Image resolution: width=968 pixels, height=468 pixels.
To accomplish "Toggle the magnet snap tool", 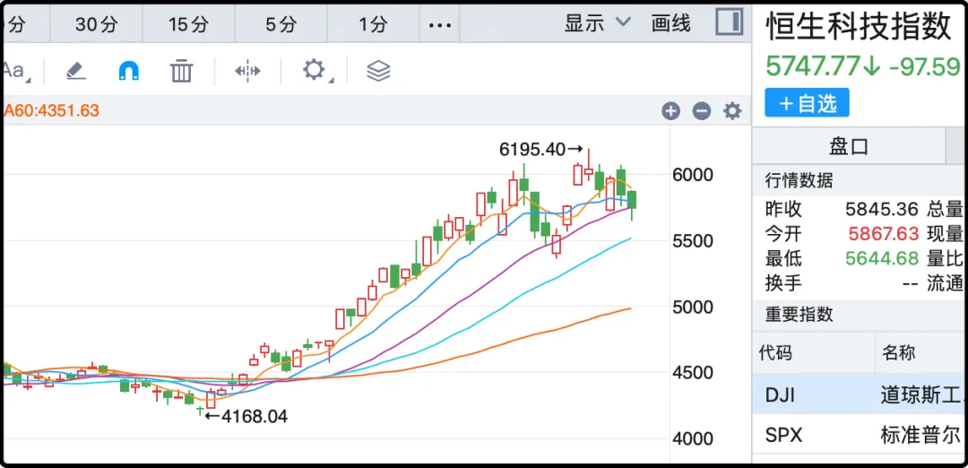I will [129, 71].
